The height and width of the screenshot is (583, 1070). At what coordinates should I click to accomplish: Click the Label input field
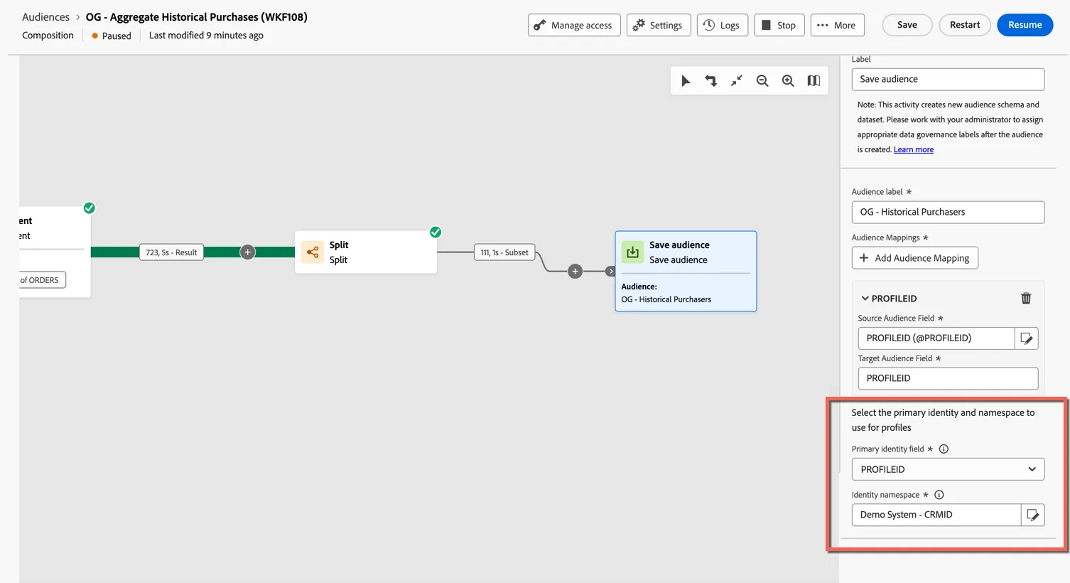point(948,80)
